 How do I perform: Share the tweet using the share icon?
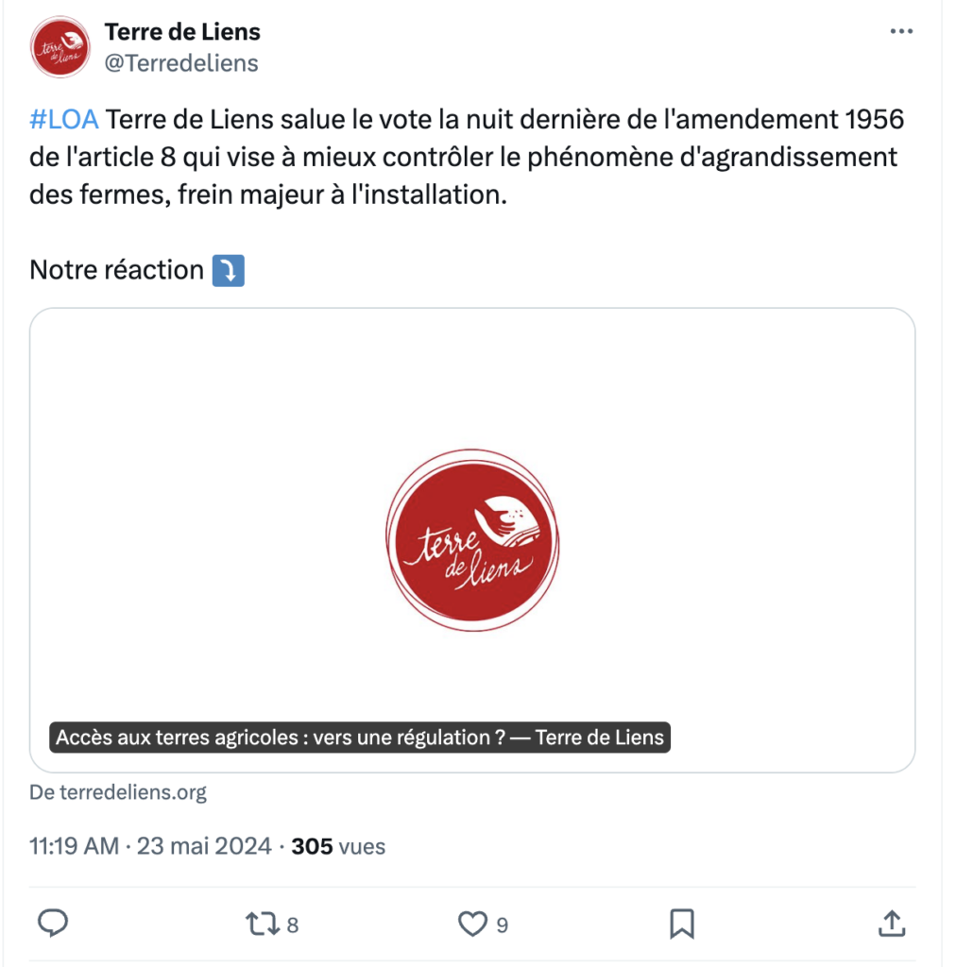click(891, 924)
